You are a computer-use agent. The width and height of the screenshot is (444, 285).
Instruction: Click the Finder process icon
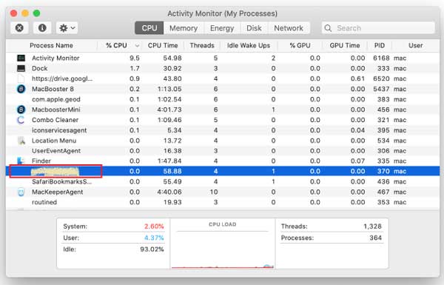click(x=21, y=161)
